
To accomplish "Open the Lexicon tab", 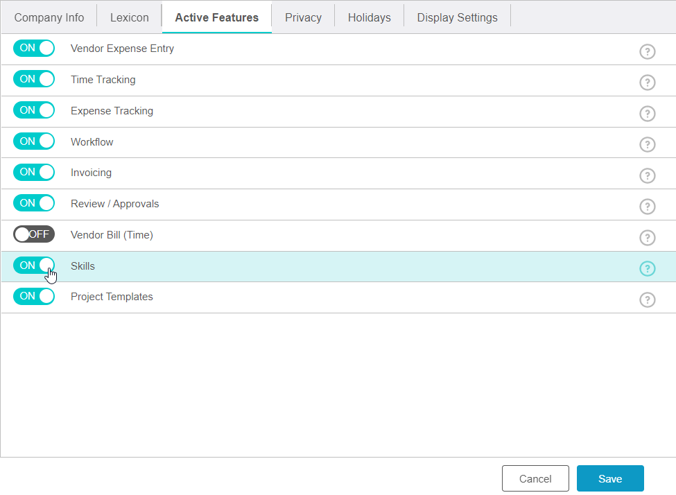I will 128,17.
